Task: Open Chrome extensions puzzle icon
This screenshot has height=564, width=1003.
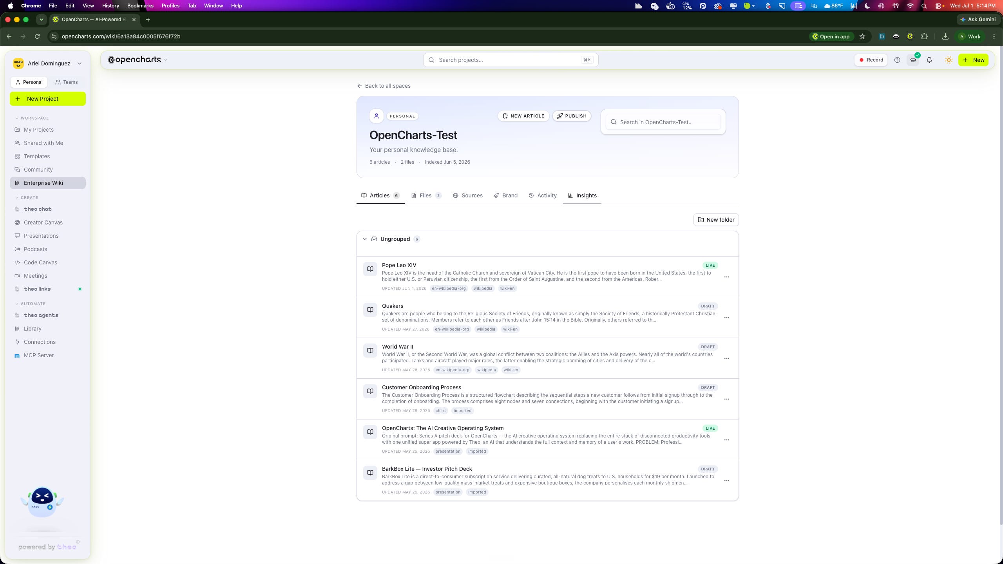Action: (x=924, y=36)
